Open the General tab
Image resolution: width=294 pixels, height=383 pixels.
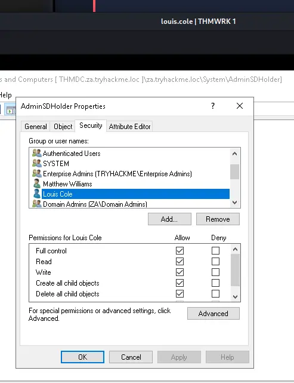[36, 127]
